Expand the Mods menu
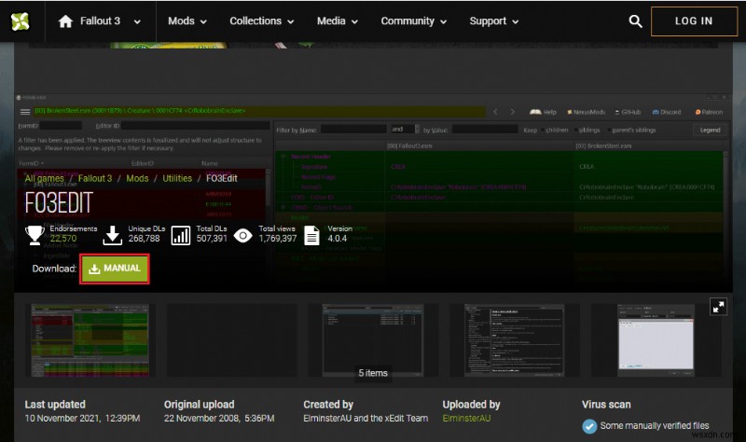This screenshot has width=746, height=442. coord(187,21)
